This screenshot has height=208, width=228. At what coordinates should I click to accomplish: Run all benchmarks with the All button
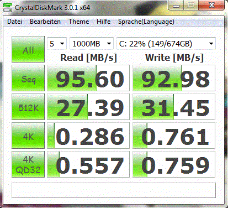[28, 49]
